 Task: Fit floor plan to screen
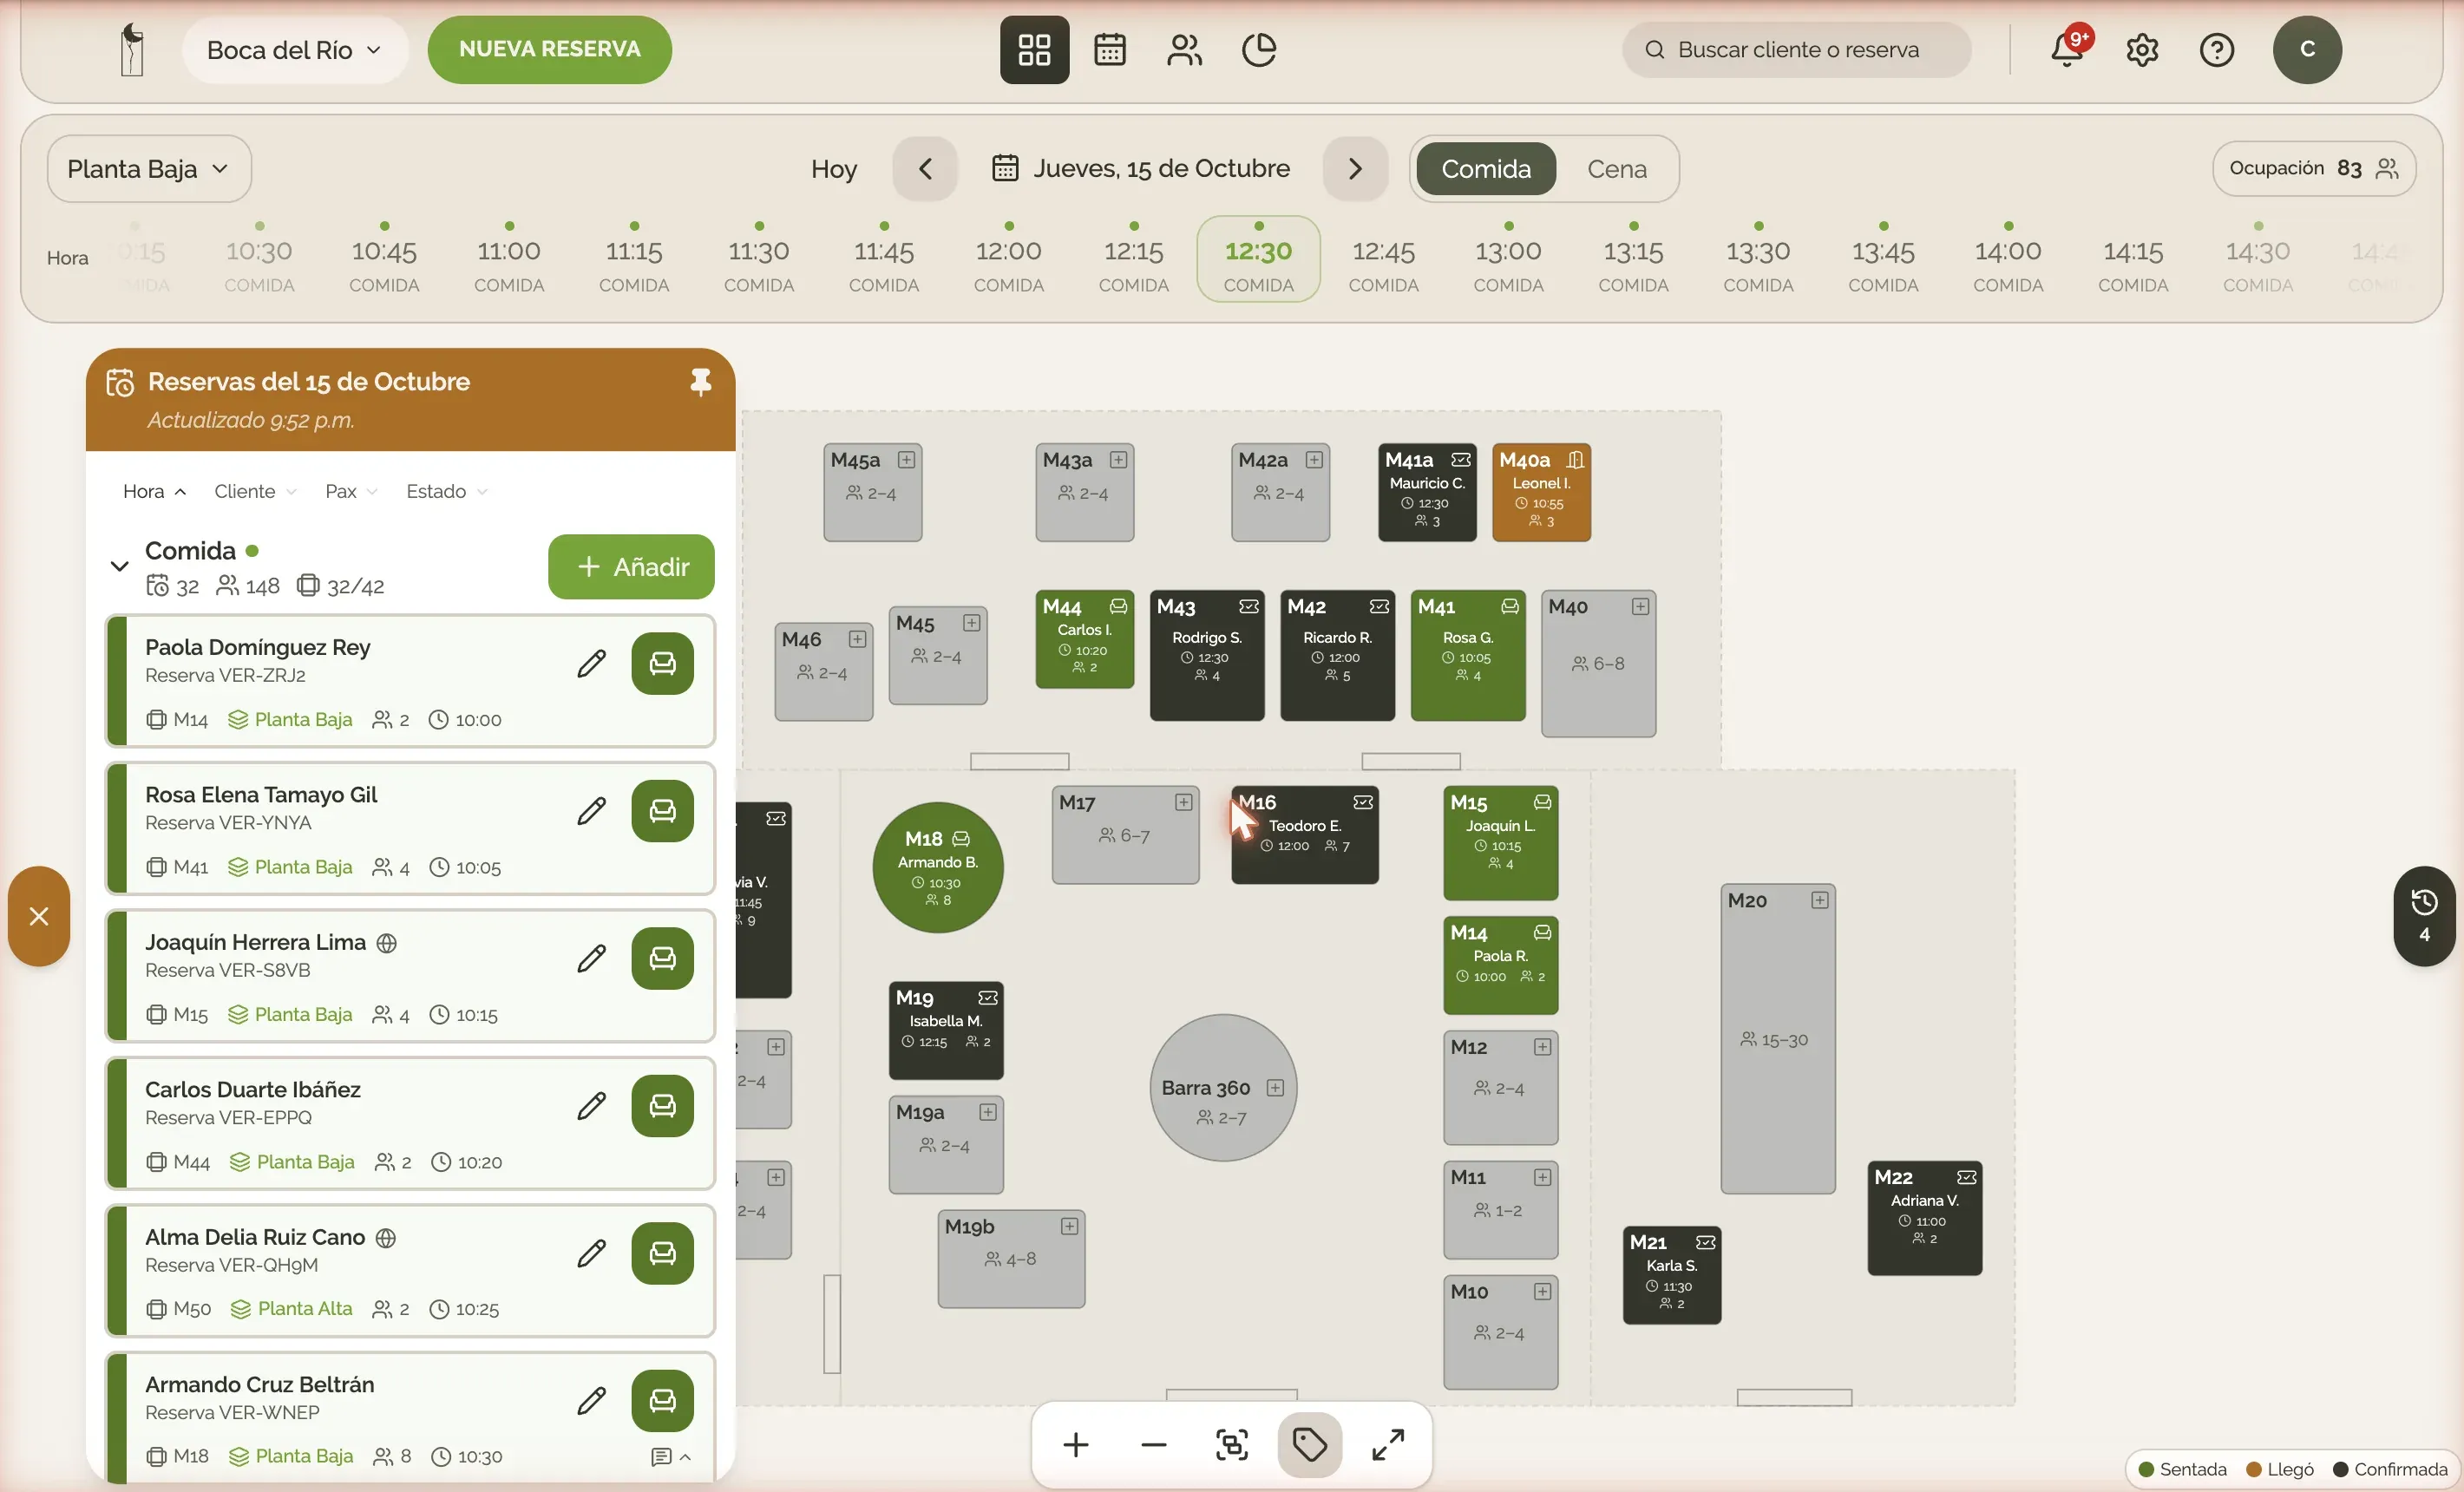coord(1232,1445)
